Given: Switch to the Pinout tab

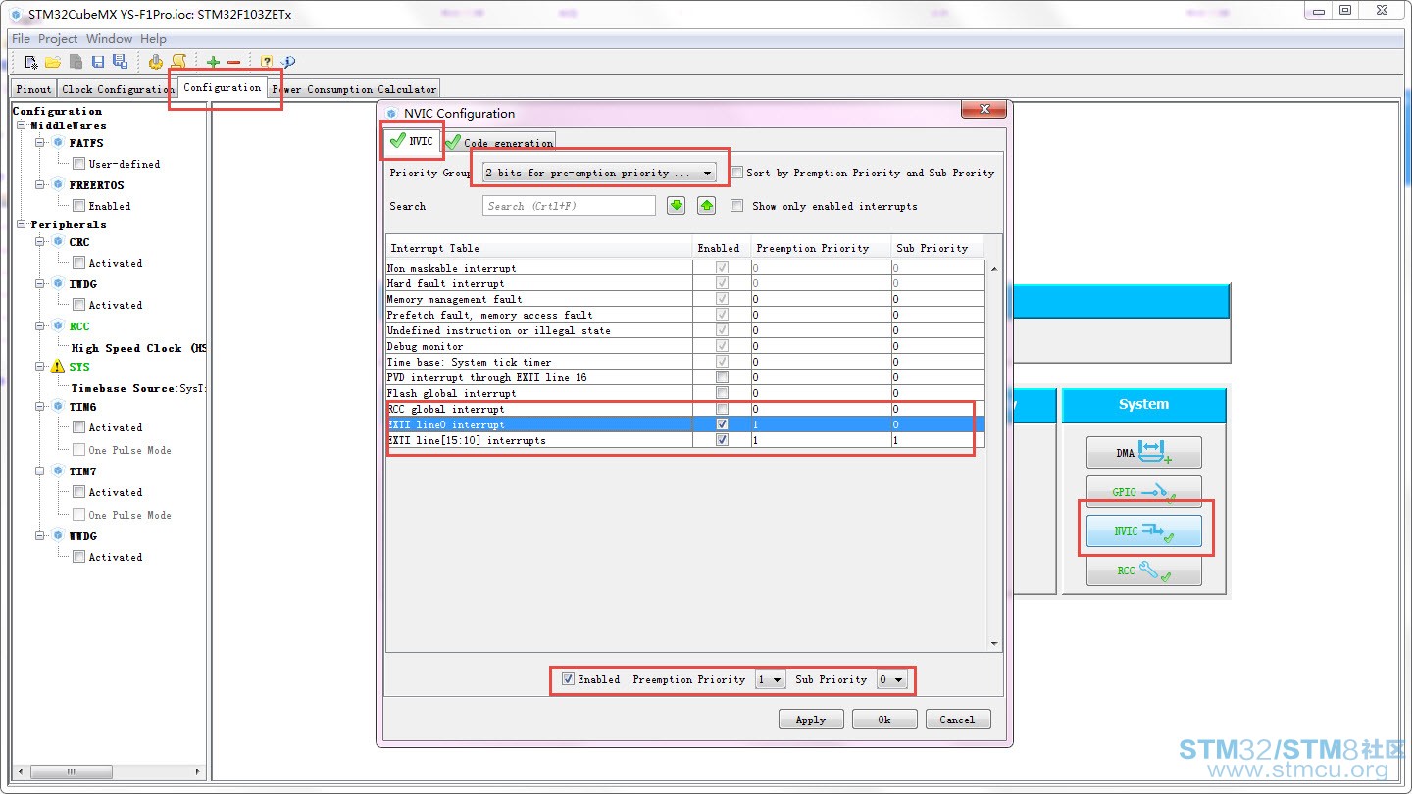Looking at the screenshot, I should [34, 89].
